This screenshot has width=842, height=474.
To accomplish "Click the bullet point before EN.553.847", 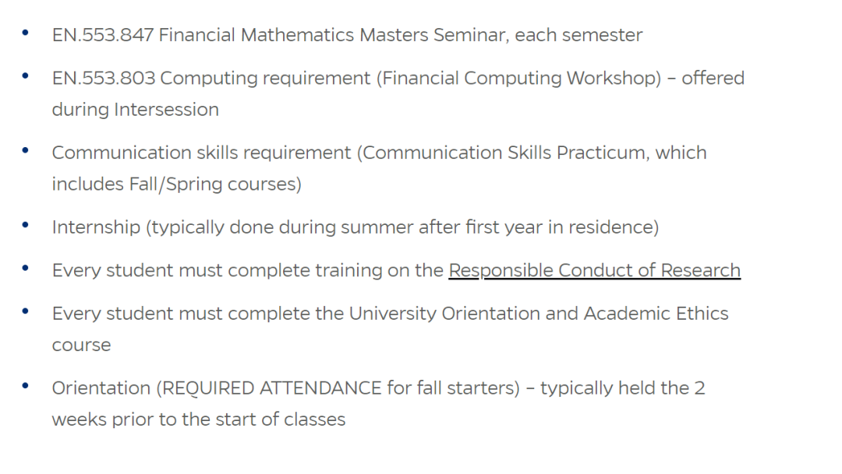I will tap(25, 33).
